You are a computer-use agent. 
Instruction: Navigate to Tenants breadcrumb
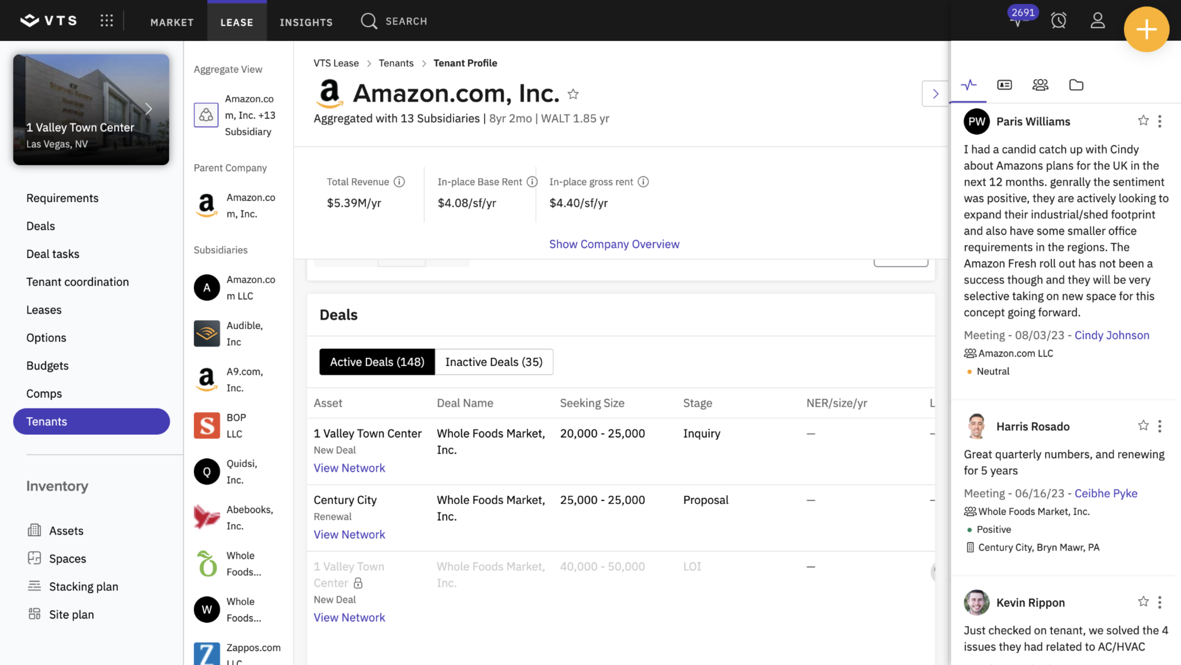point(396,63)
